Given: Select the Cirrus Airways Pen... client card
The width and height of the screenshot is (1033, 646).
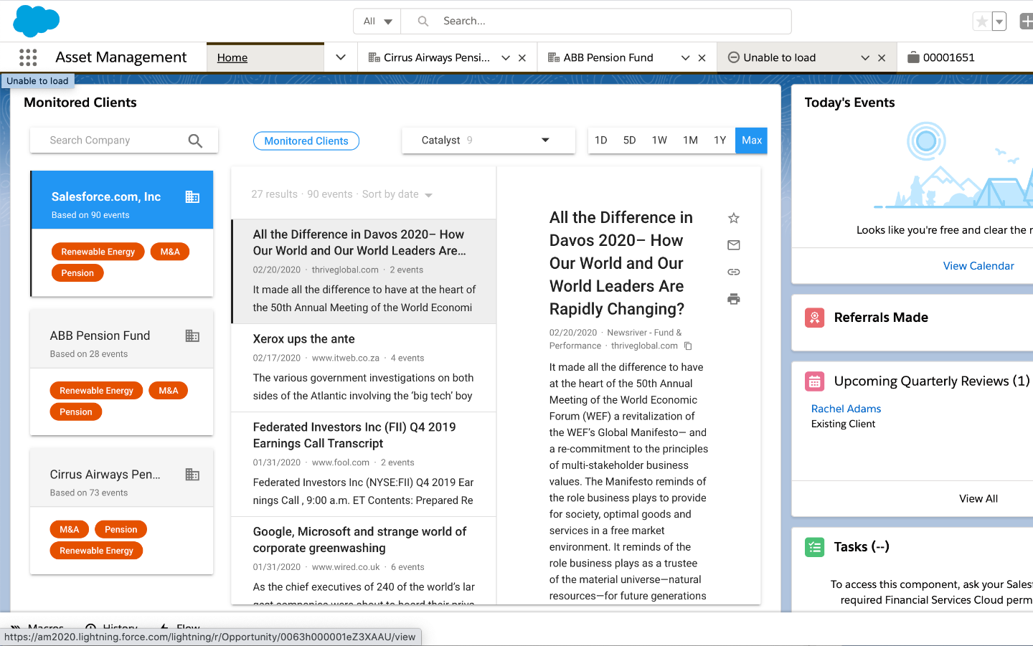Looking at the screenshot, I should (121, 511).
